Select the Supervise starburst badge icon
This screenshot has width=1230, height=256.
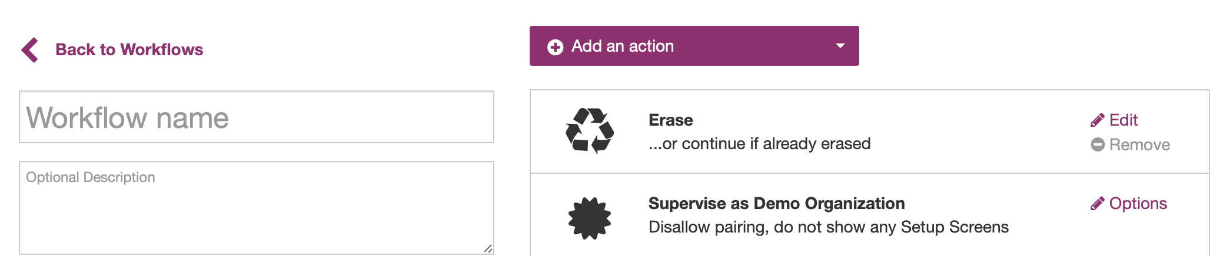pos(589,218)
